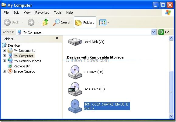Maximize the My Computer window

163,5
